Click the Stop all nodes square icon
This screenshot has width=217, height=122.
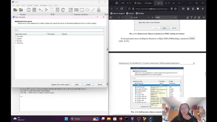[x=57, y=10]
